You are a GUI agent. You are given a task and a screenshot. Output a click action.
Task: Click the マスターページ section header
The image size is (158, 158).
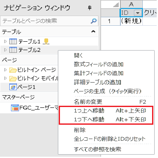[29, 97]
